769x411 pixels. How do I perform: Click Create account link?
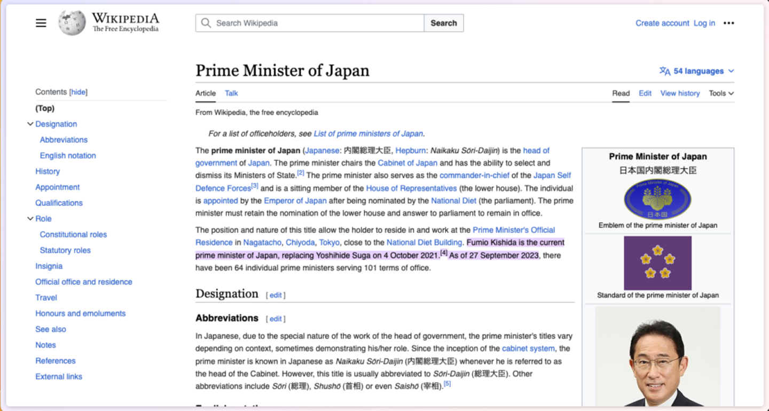662,23
